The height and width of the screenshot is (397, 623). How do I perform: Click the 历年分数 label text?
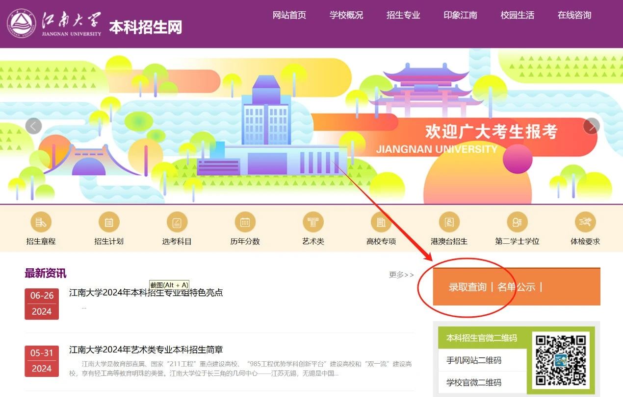(x=245, y=241)
